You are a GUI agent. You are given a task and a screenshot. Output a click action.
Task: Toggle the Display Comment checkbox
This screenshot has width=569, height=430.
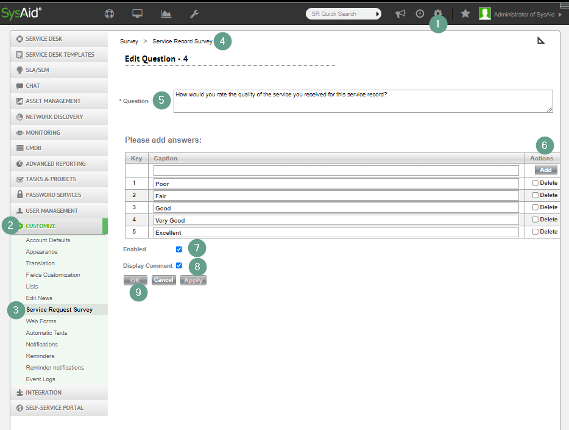[179, 266]
